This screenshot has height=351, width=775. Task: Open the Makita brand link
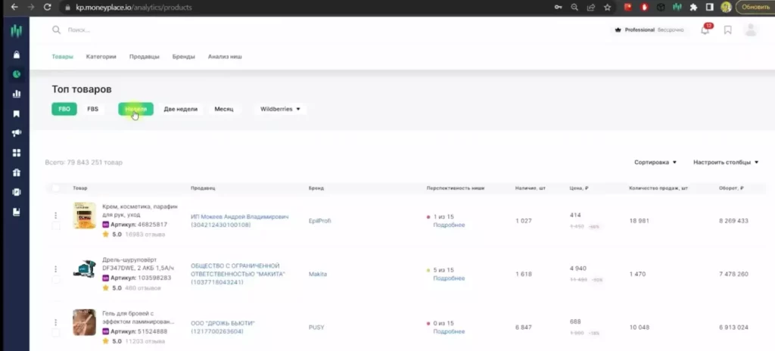tap(318, 275)
